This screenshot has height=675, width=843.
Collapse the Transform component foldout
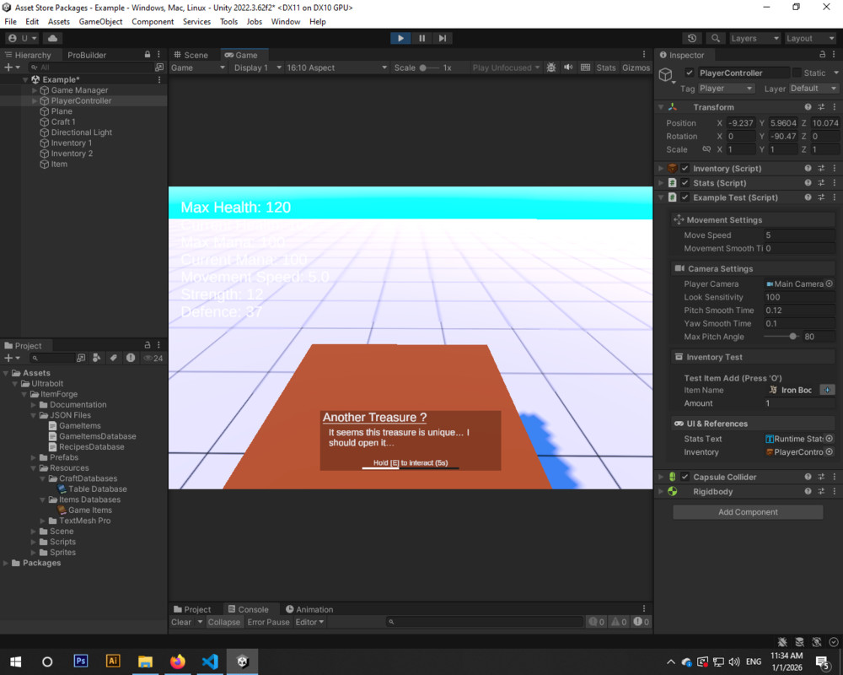click(660, 107)
